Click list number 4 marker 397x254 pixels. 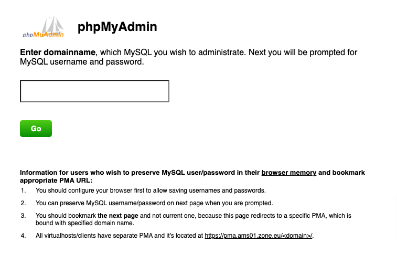point(23,236)
